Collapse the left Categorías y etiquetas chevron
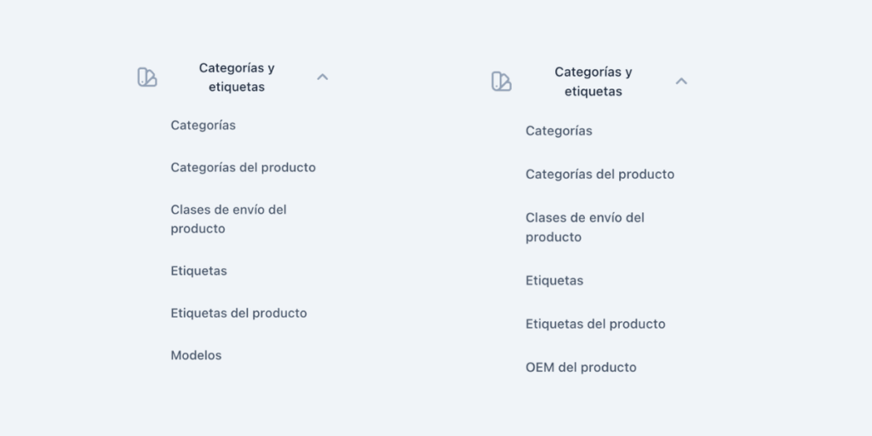Screen dimensions: 872x436 coord(322,77)
